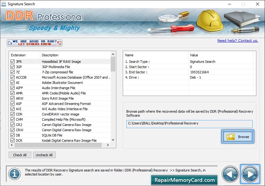Viewport: 265px width, 186px height.
Task: Click the extension list scroll down arrow
Action: coord(113,140)
